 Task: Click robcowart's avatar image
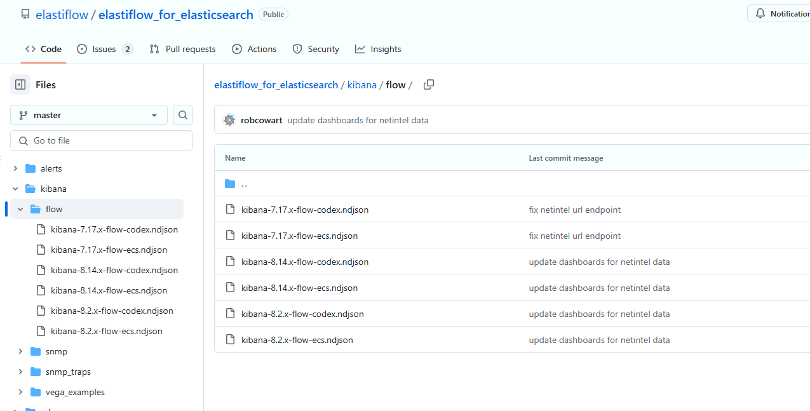[x=229, y=120]
